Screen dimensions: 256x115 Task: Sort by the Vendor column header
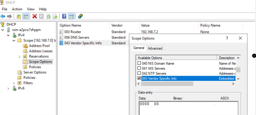pos(124,25)
